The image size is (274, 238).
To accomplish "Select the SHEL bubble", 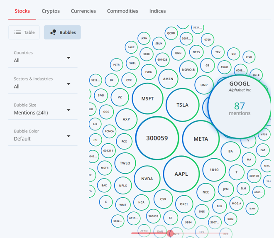I will pos(132,63).
